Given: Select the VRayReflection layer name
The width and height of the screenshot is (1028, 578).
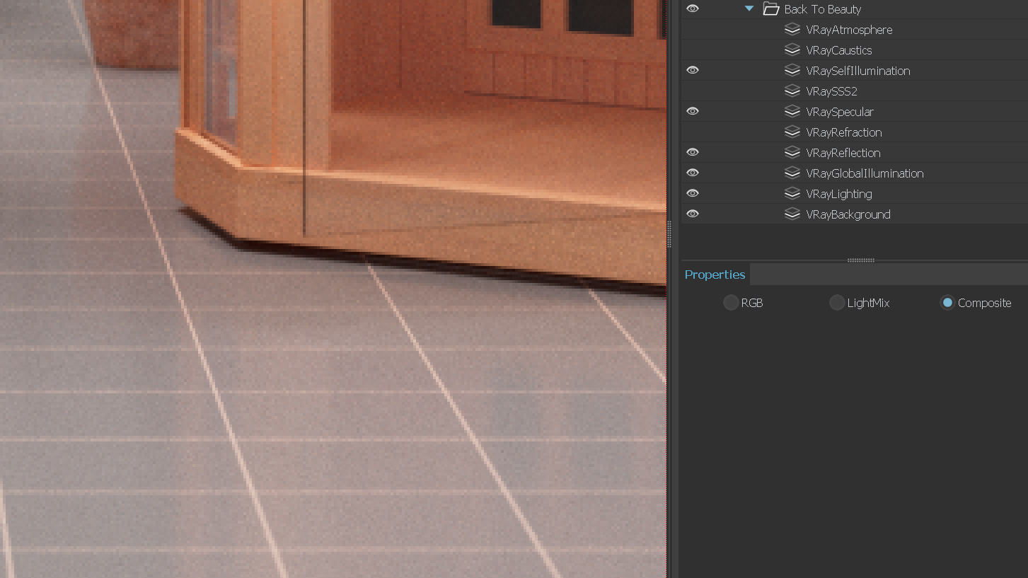Looking at the screenshot, I should pos(843,153).
